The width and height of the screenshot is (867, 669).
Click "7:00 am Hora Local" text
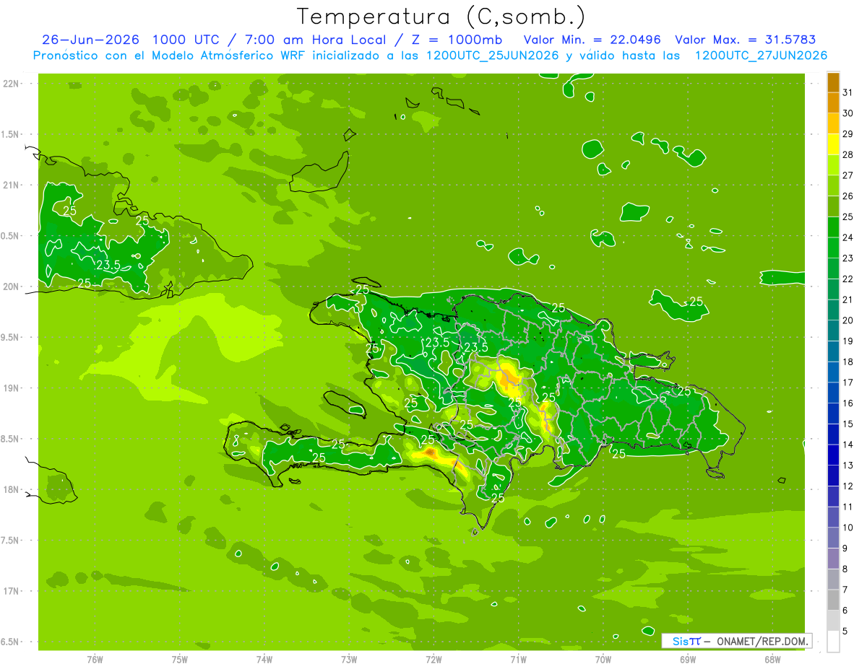(x=313, y=40)
